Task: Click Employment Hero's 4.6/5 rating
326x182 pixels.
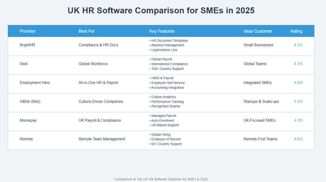Action: pyautogui.click(x=298, y=83)
